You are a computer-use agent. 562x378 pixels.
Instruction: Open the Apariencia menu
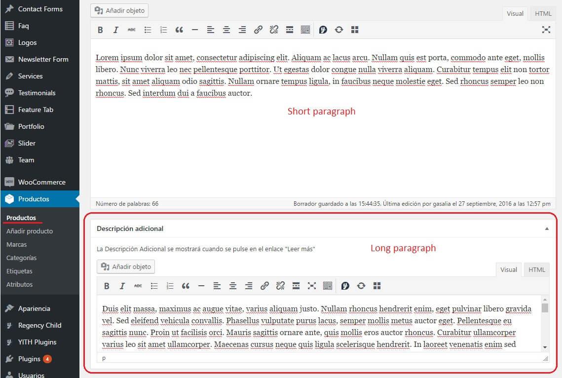[x=35, y=308]
